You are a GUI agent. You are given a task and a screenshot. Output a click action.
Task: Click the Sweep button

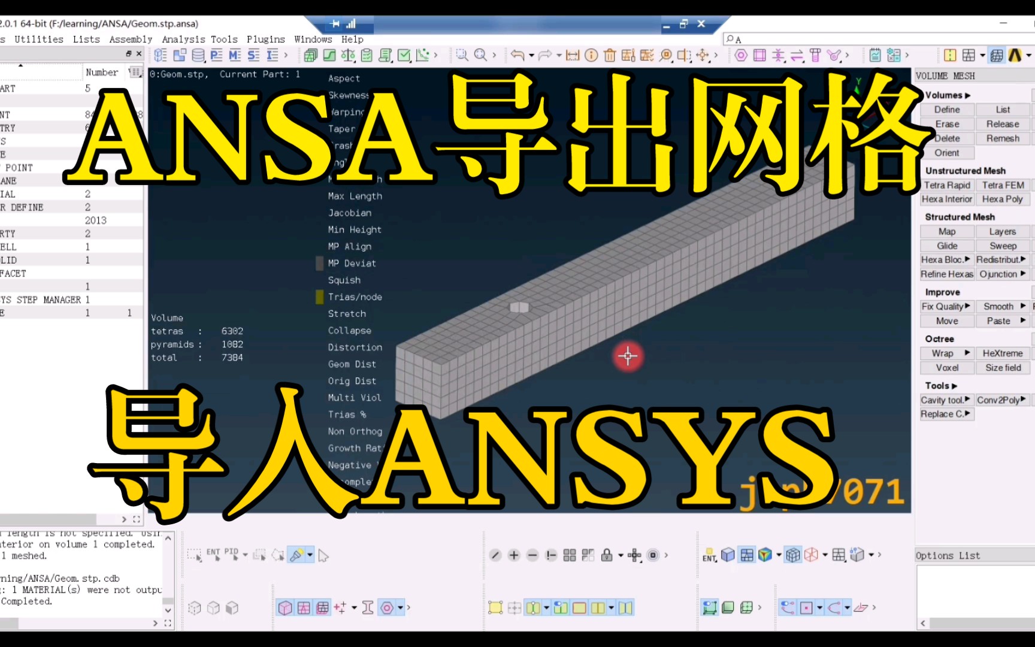[x=1003, y=246]
